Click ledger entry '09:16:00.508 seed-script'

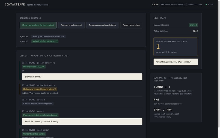pyautogui.click(x=36, y=130)
